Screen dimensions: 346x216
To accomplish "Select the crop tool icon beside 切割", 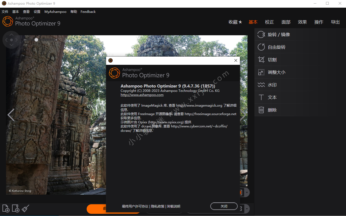I will (x=261, y=60).
